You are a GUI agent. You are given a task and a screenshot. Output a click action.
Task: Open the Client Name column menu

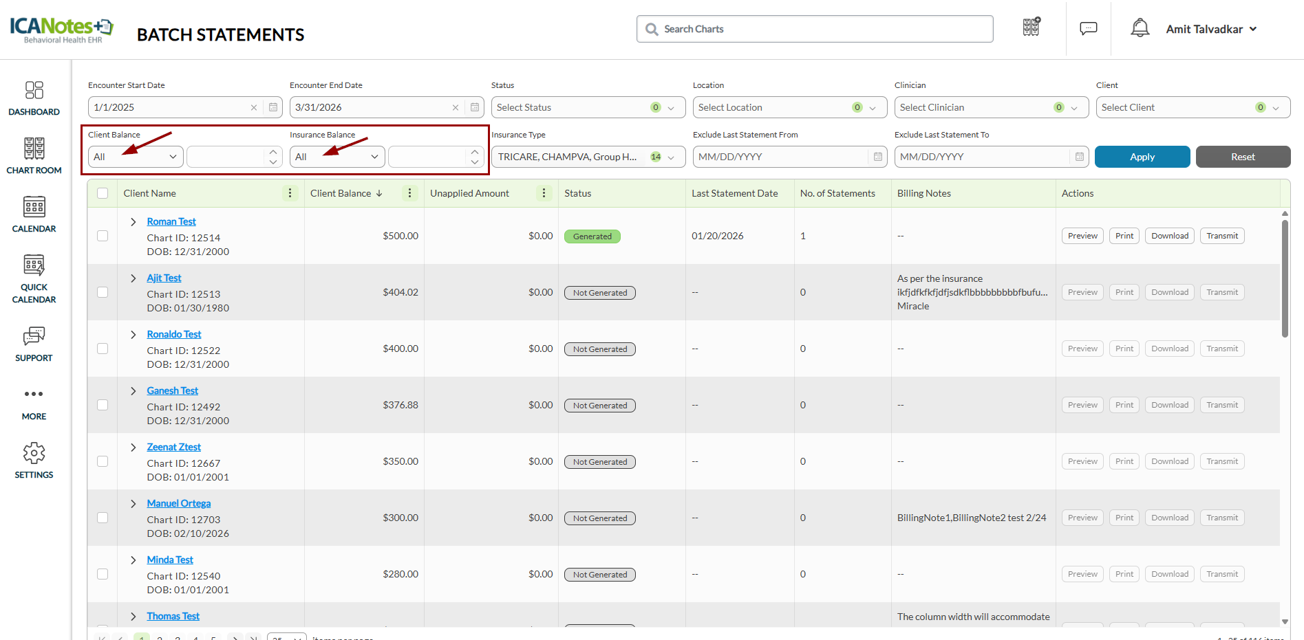pyautogui.click(x=290, y=193)
